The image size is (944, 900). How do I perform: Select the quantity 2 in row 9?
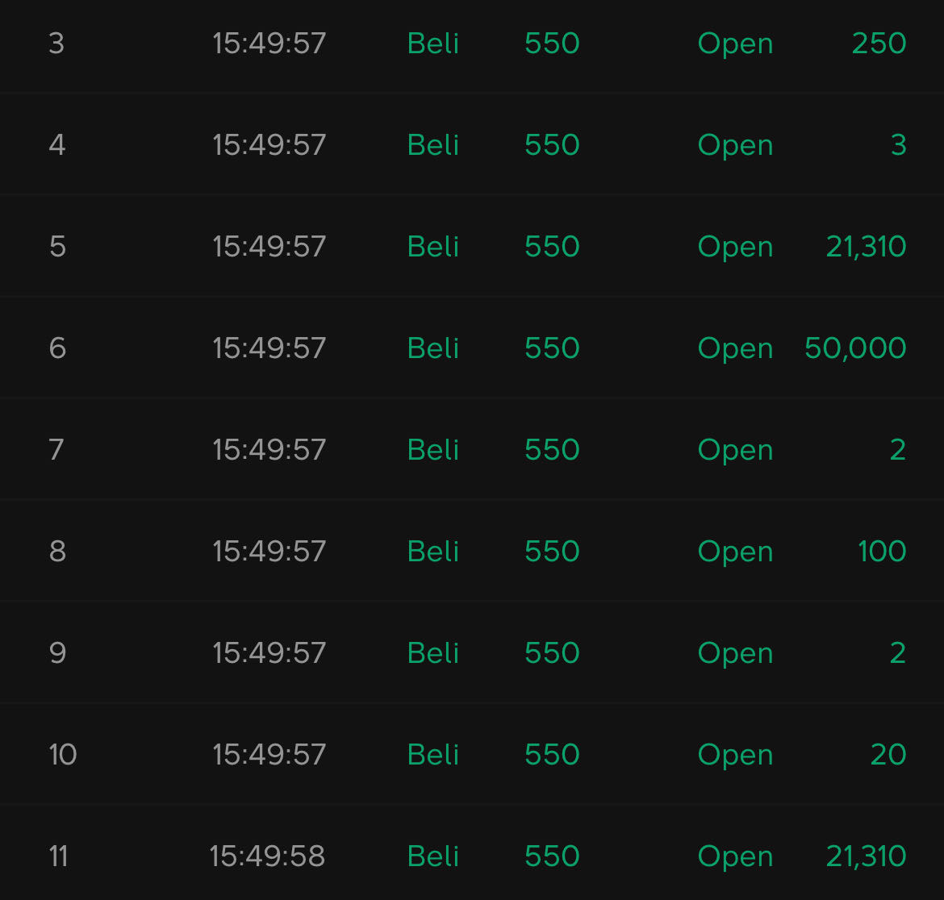pyautogui.click(x=897, y=653)
